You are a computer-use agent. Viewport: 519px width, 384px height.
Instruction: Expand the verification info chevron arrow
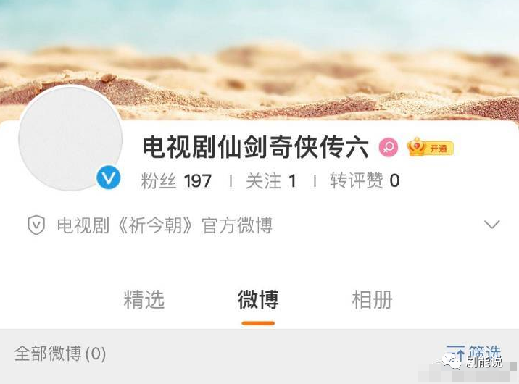point(492,225)
